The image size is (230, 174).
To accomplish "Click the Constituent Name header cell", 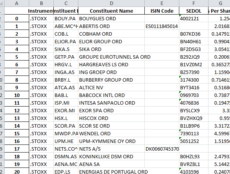I will [111, 11].
